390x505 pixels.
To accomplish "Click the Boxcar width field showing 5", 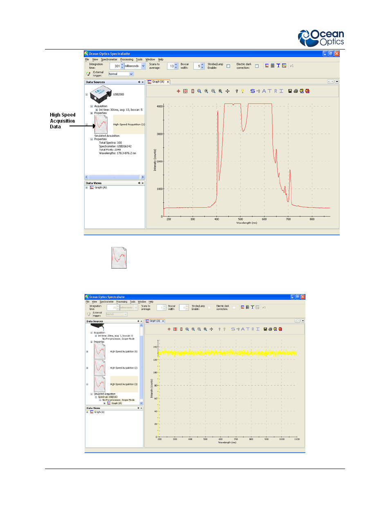I will point(197,66).
